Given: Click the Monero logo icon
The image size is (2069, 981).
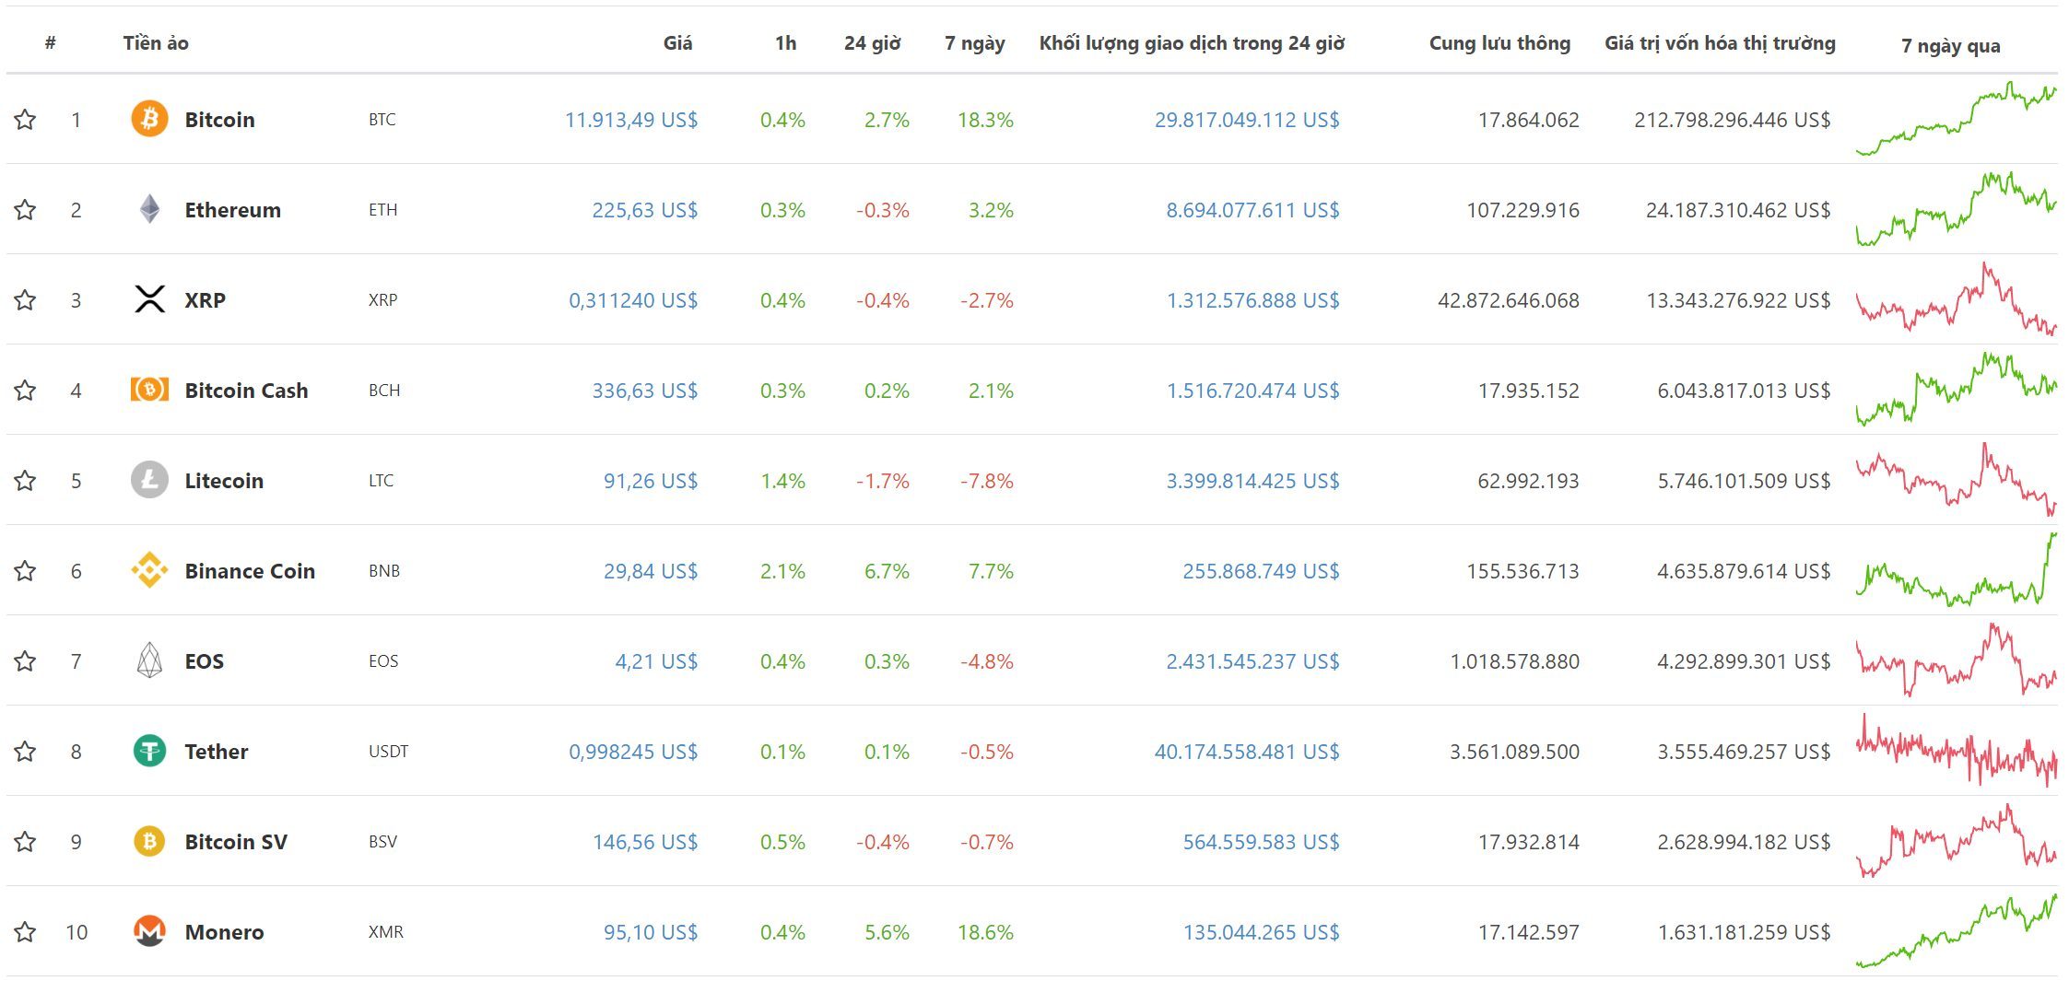Looking at the screenshot, I should click(149, 931).
